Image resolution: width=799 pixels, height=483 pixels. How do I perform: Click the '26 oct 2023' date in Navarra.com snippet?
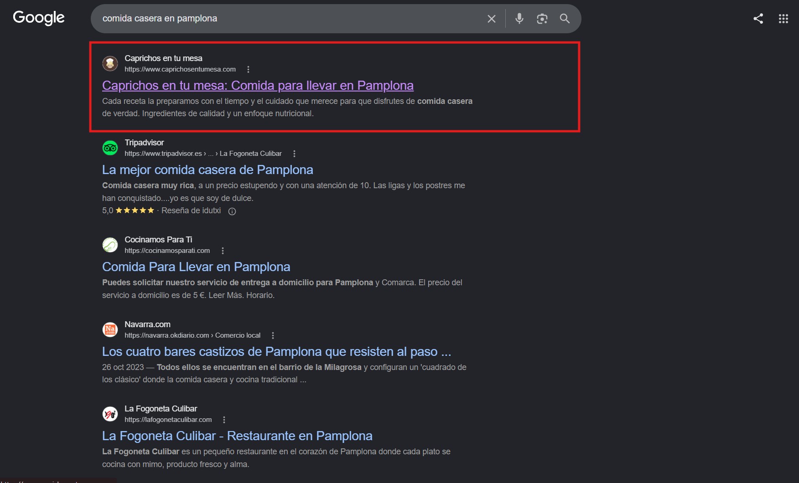(x=123, y=367)
